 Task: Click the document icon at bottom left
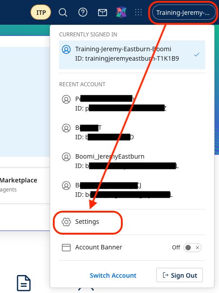pos(24,283)
